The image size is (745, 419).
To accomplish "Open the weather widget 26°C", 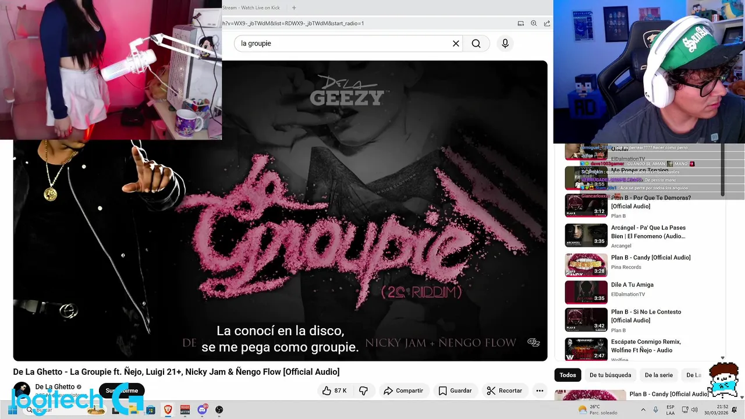I will [598, 410].
